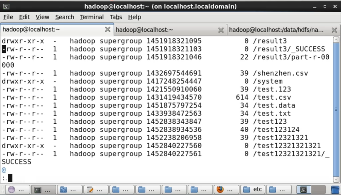The image size is (341, 195).
Task: Open the home folder taskbar entry
Action: [70, 190]
